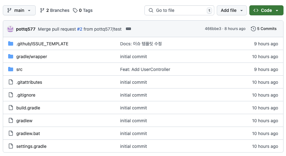View 0 Tags page
The image size is (286, 156).
click(85, 10)
